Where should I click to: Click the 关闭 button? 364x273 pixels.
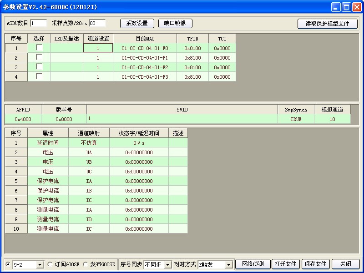345,264
